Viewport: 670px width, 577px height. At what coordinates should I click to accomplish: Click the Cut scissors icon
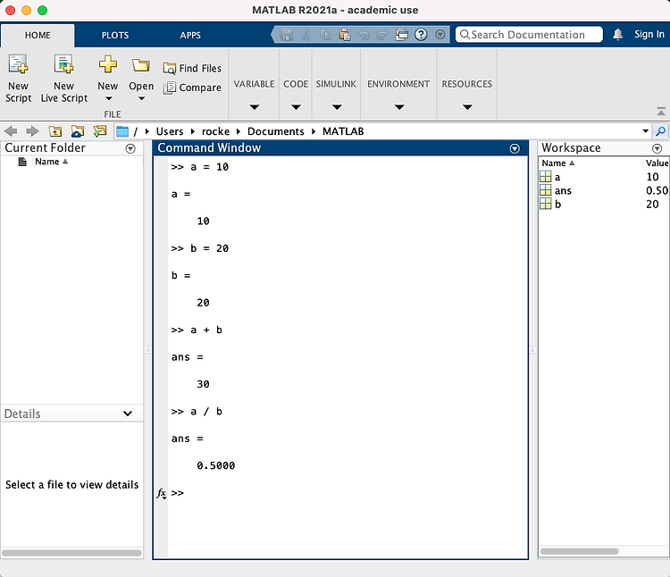point(306,35)
